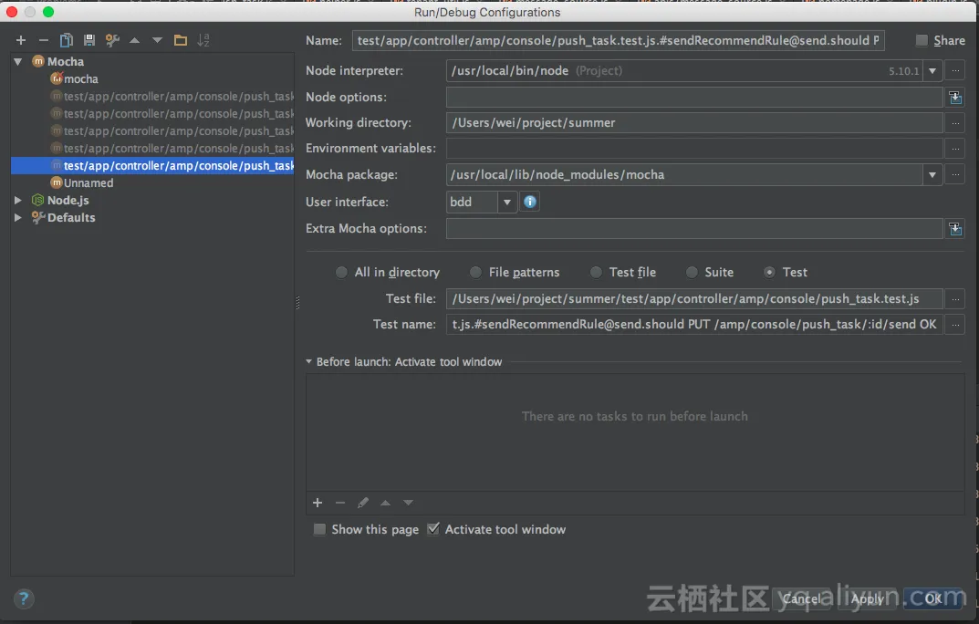Viewport: 979px width, 624px height.
Task: Select the Unnamed configuration in tree
Action: tap(88, 182)
